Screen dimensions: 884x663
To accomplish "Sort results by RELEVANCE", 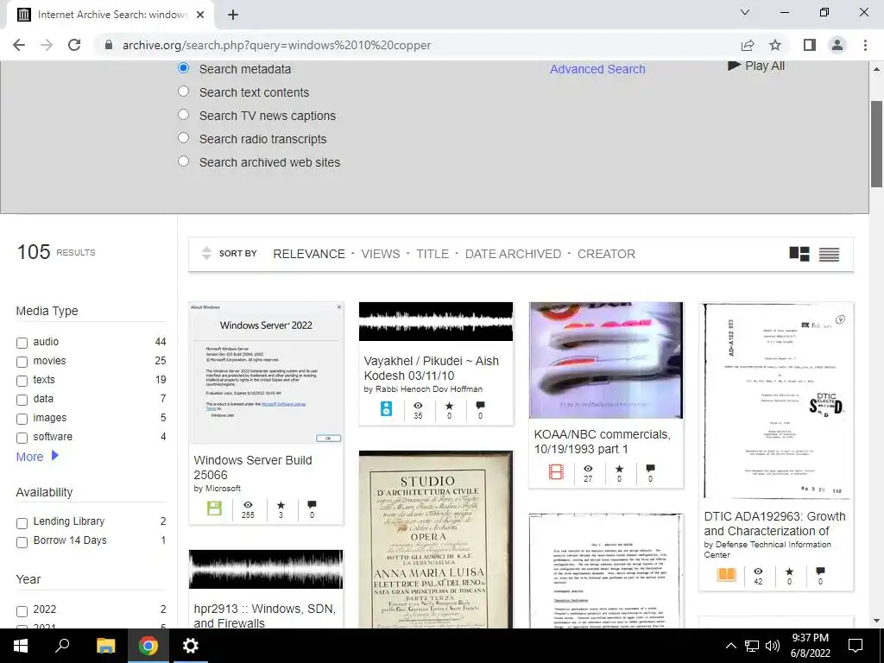I will click(309, 255).
